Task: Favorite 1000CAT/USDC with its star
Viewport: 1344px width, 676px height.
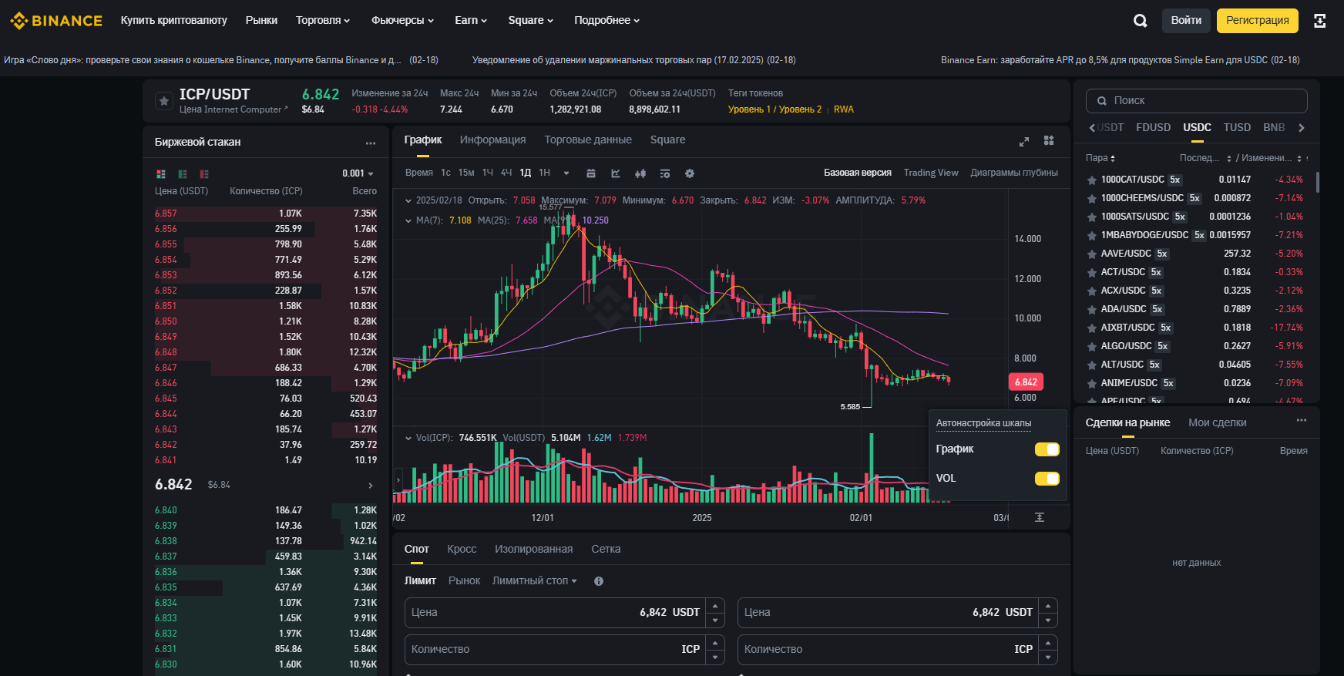Action: pos(1092,180)
